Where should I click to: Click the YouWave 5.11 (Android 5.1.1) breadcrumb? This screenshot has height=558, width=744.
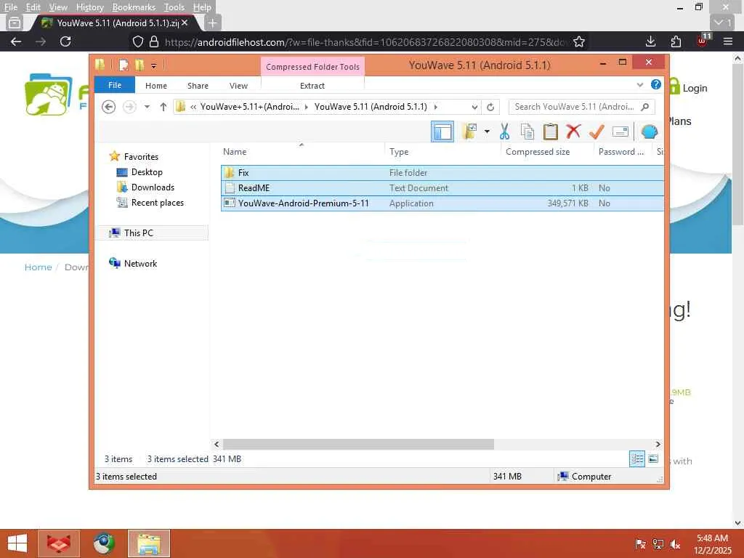click(371, 107)
